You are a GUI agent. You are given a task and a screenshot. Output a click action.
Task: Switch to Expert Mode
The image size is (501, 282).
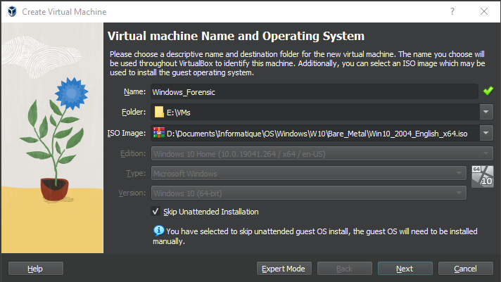click(284, 269)
